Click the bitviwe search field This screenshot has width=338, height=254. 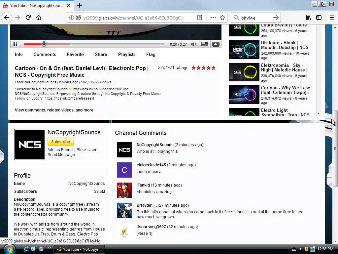[255, 18]
